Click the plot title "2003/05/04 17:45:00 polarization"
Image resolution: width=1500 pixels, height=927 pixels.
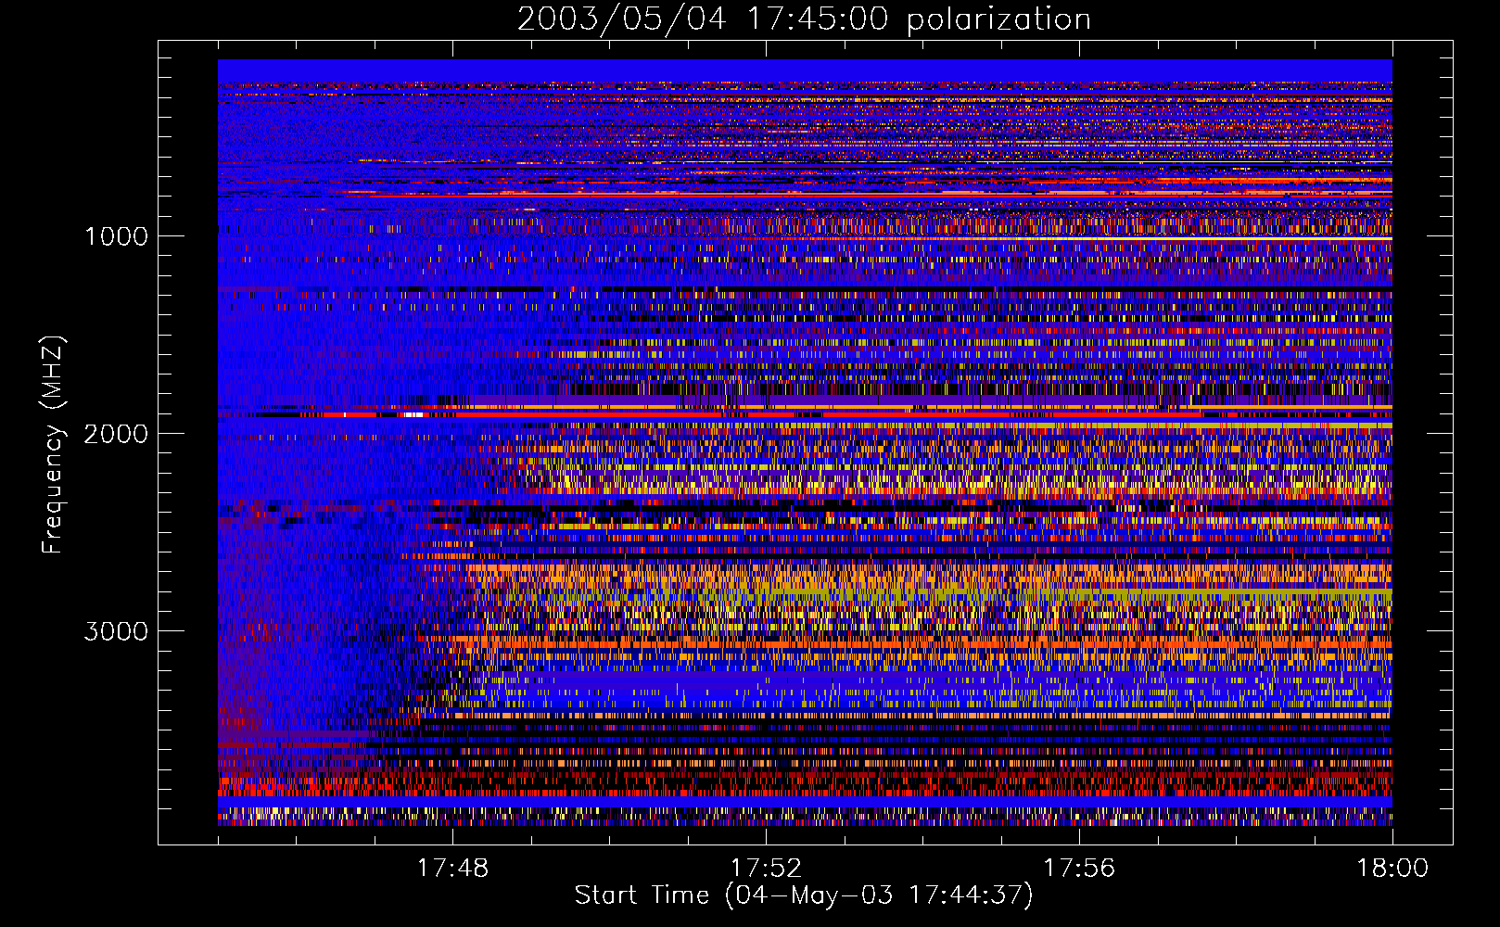coord(804,19)
